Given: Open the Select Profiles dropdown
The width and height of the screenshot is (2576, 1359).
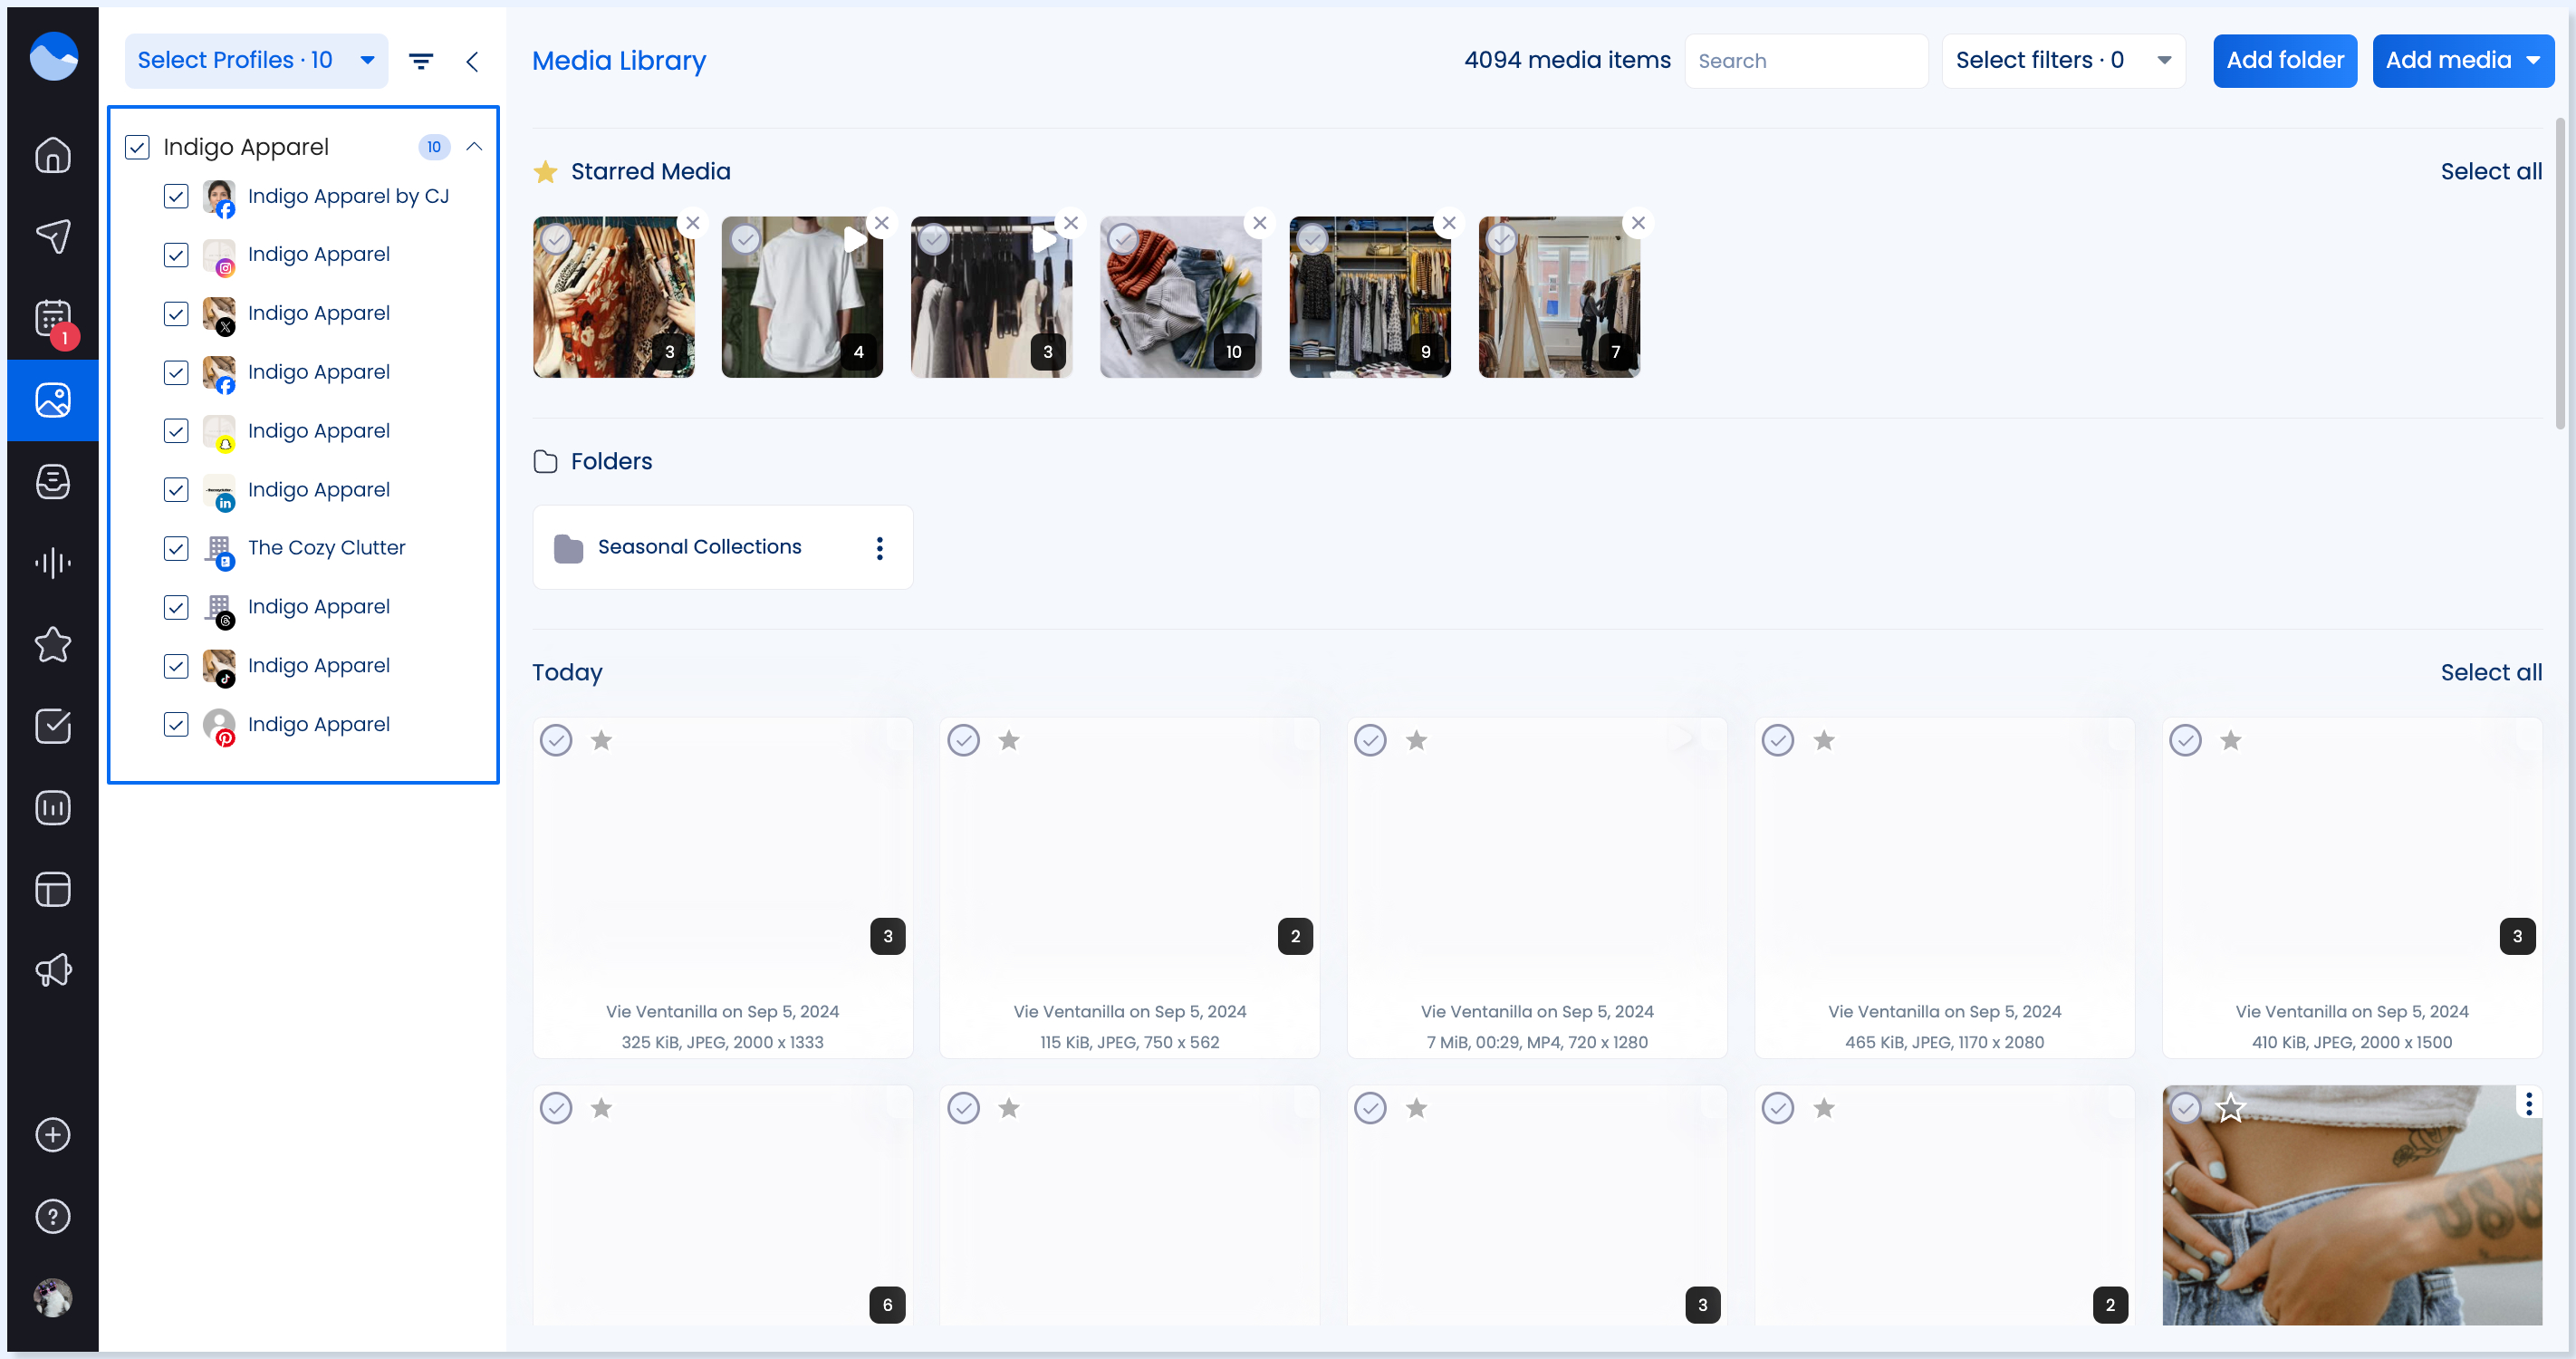Looking at the screenshot, I should pos(256,61).
